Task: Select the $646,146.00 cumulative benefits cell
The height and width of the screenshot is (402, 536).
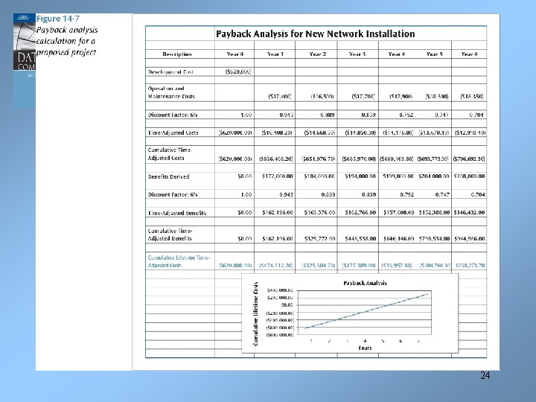Action: coord(398,239)
